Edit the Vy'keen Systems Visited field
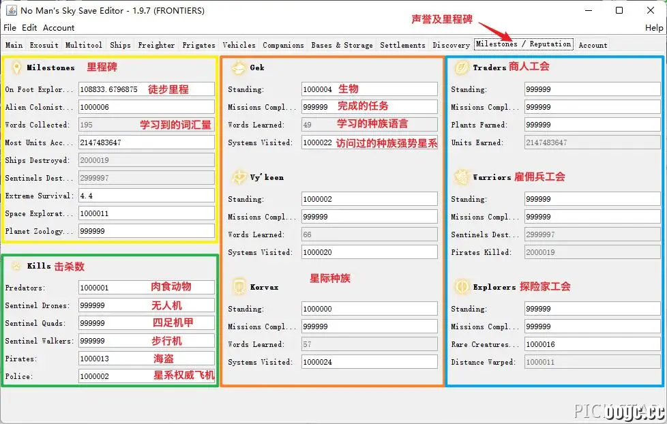Screen dimensions: 667x424 coord(369,252)
